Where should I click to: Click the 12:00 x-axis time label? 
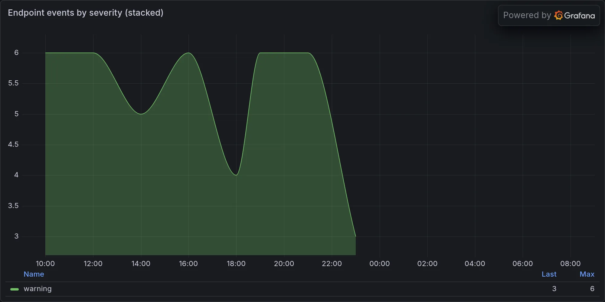click(x=93, y=264)
